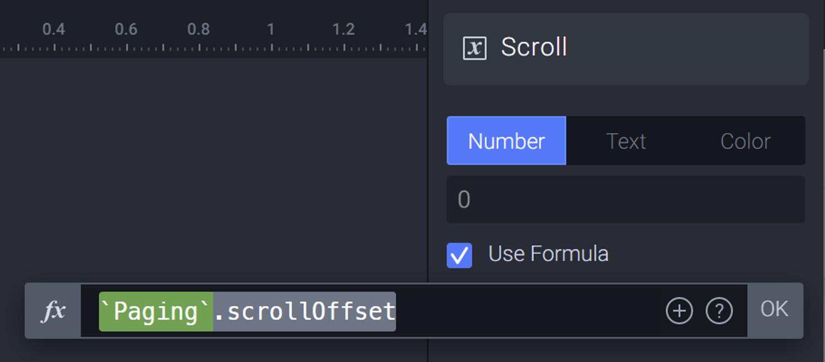Click the timeline ruler at 1

coord(271,29)
